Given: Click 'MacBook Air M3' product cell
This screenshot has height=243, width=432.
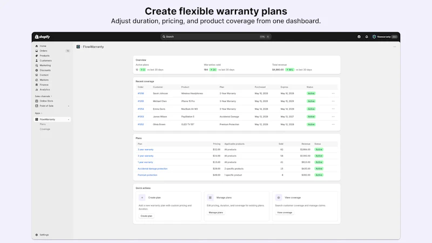Looking at the screenshot, I should pyautogui.click(x=190, y=109).
